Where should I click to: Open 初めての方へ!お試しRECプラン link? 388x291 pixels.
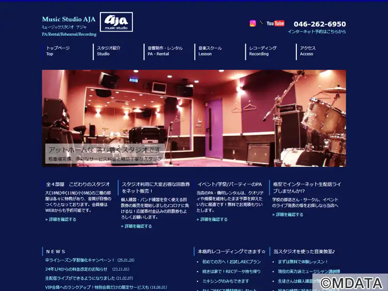tap(231, 262)
